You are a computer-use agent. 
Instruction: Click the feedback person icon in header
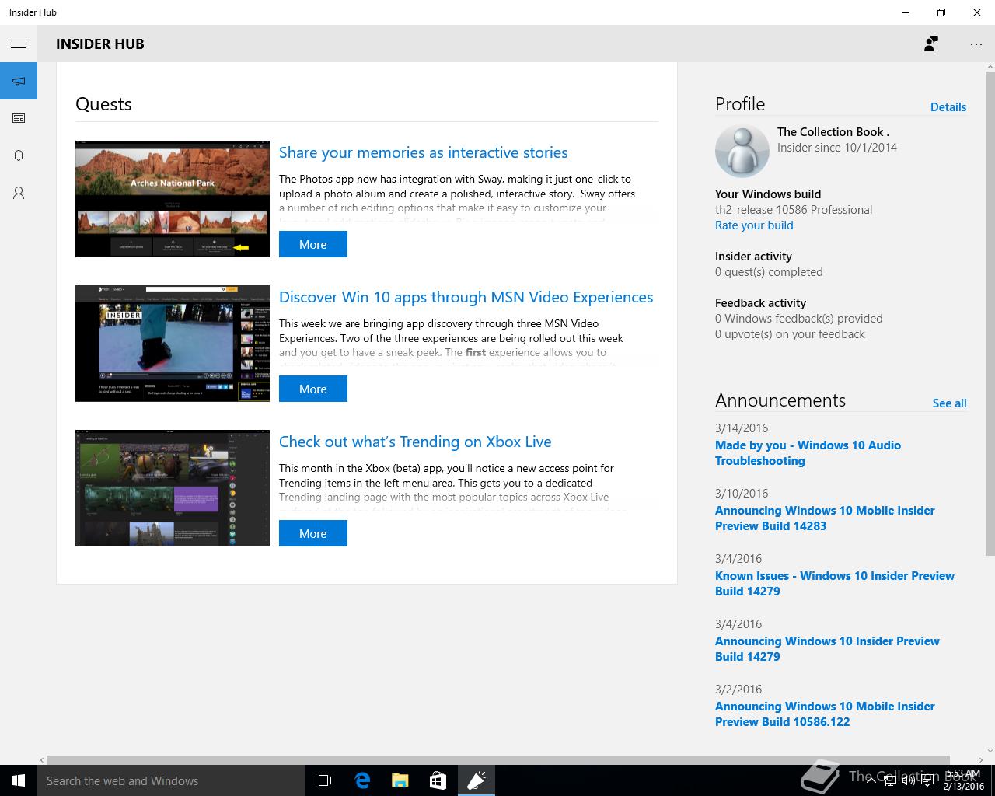pos(930,44)
